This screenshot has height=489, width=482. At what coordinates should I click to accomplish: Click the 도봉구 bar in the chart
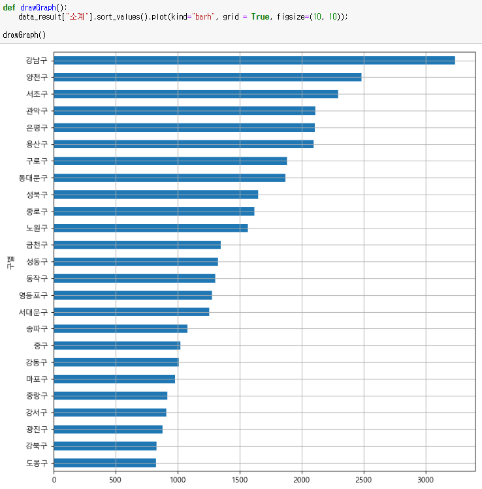coord(104,463)
